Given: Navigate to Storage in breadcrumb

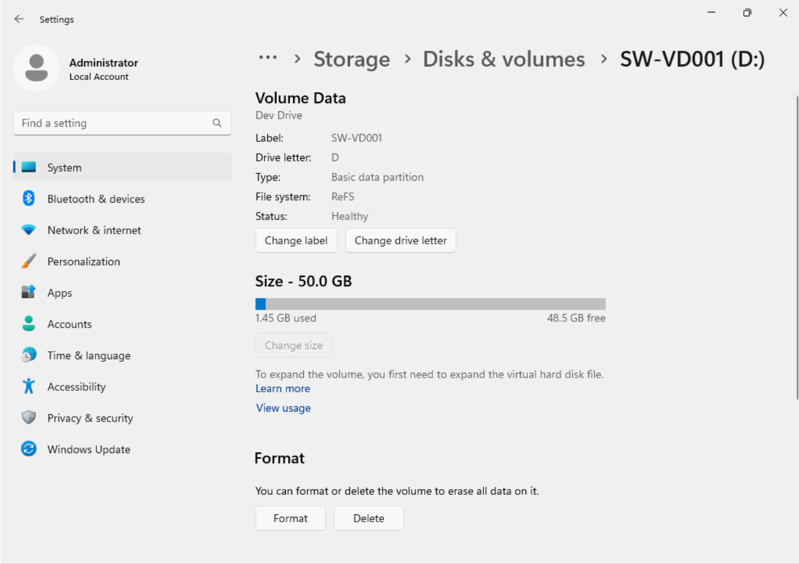Looking at the screenshot, I should [x=352, y=59].
